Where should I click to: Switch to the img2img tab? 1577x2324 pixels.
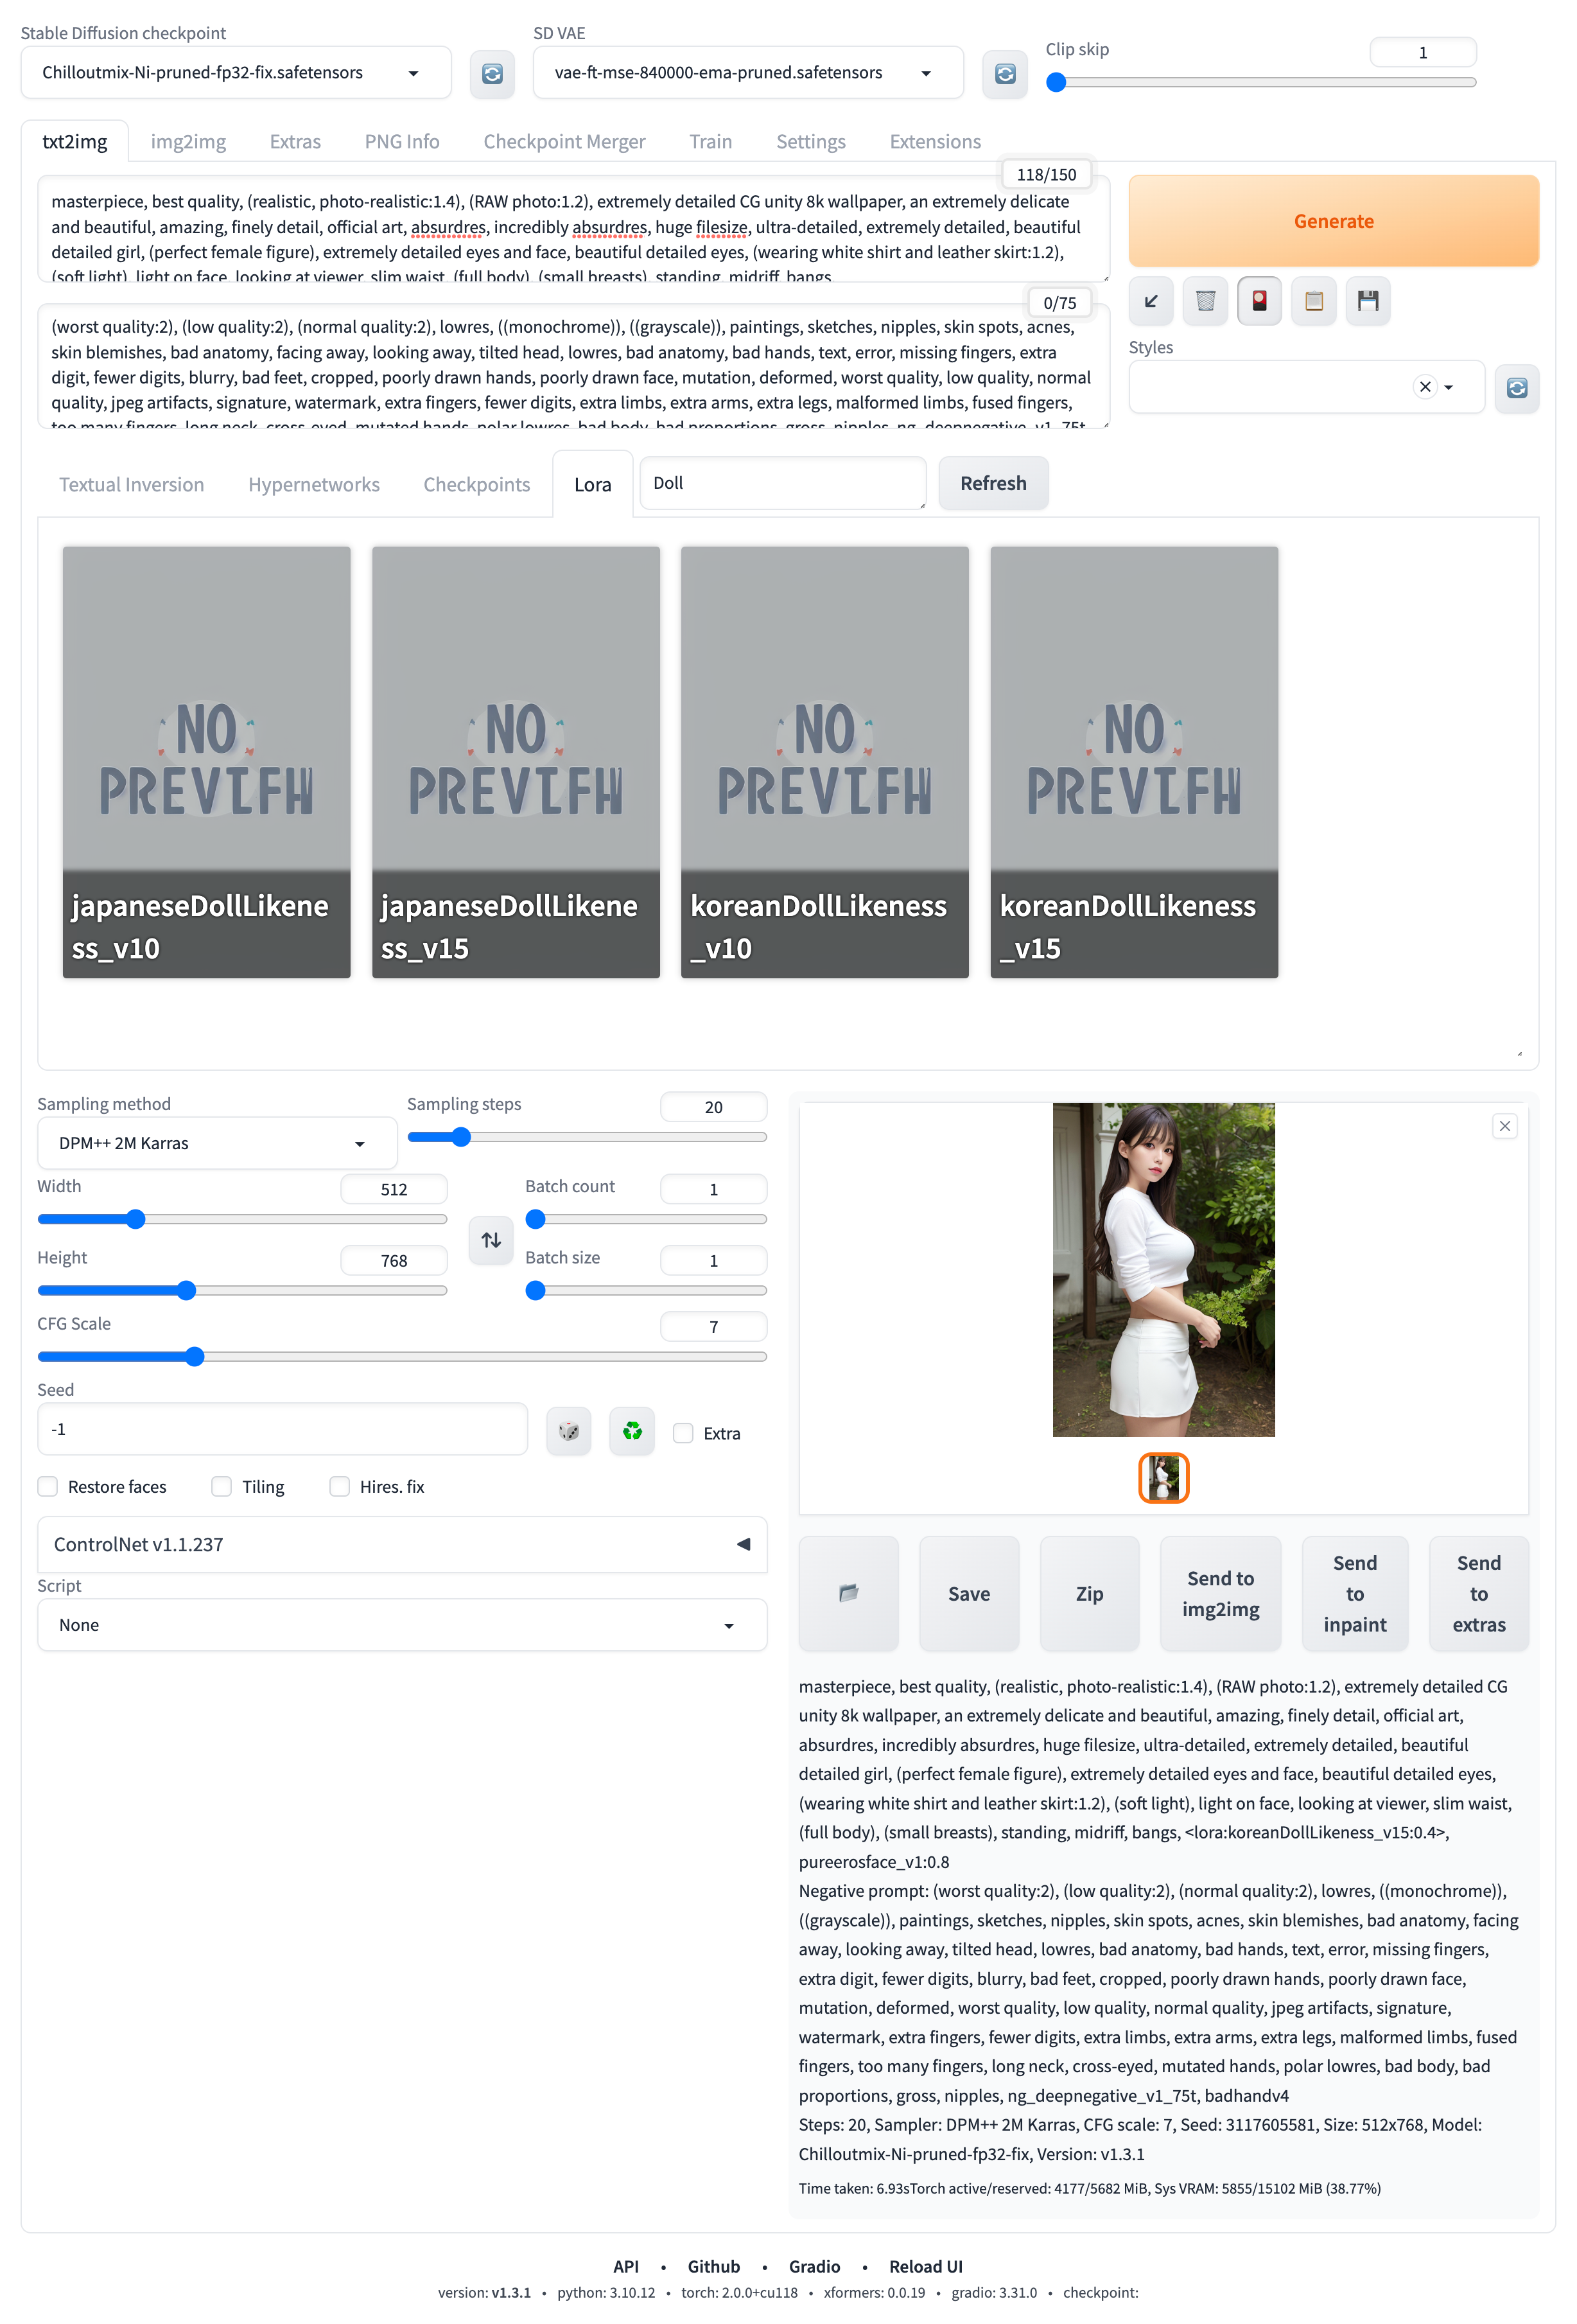click(x=188, y=142)
